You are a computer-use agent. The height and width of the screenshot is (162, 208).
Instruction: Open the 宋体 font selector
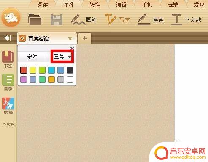[x=32, y=57]
